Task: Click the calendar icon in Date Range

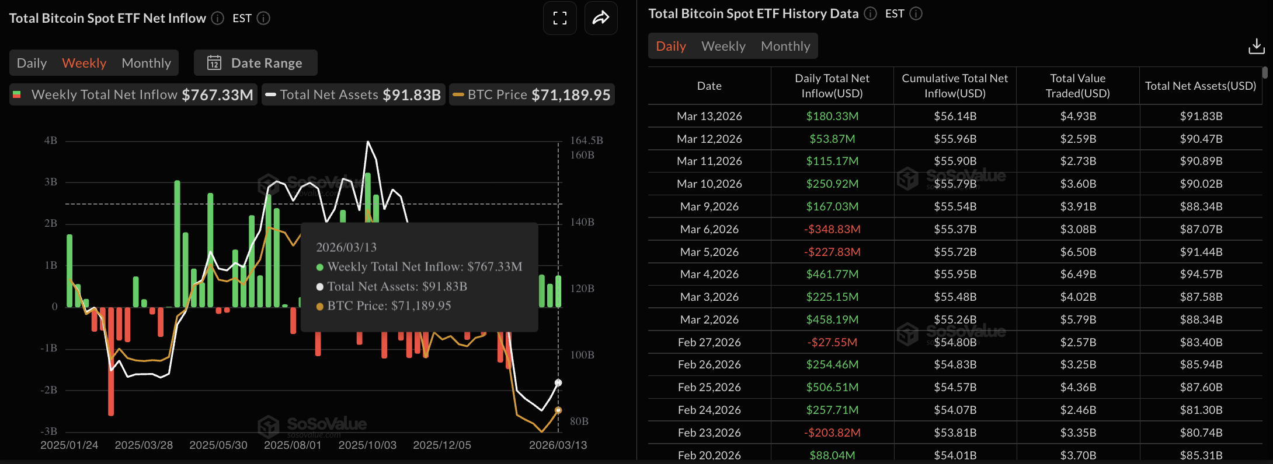Action: [214, 63]
